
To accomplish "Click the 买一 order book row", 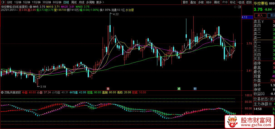I will coord(264,43).
